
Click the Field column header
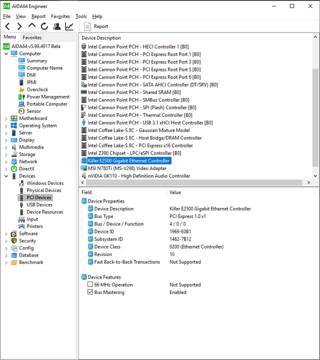(x=86, y=192)
